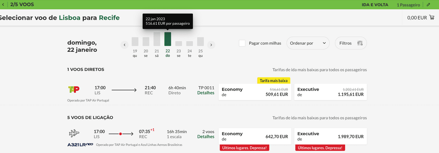Click the 6h 40min Direto duration
Viewport: 439px width, 153px height.
(x=177, y=90)
